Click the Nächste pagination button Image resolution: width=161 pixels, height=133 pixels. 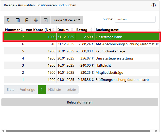pos(55,90)
